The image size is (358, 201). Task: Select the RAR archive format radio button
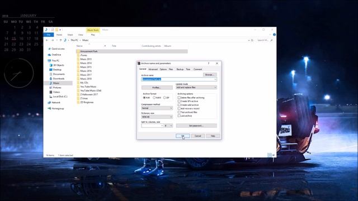[144, 98]
